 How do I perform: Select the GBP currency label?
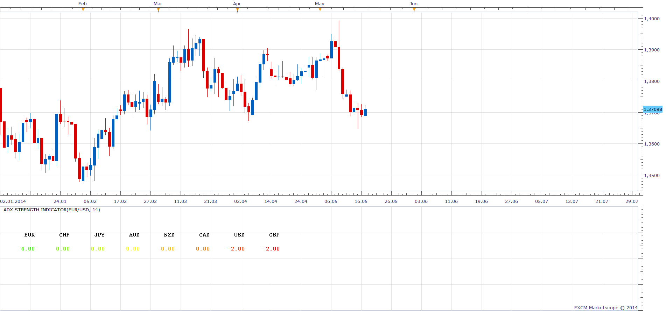[274, 235]
